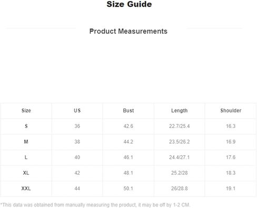Viewport: 257px width, 208px height.
Task: Select the Bust column header
Action: [128, 111]
